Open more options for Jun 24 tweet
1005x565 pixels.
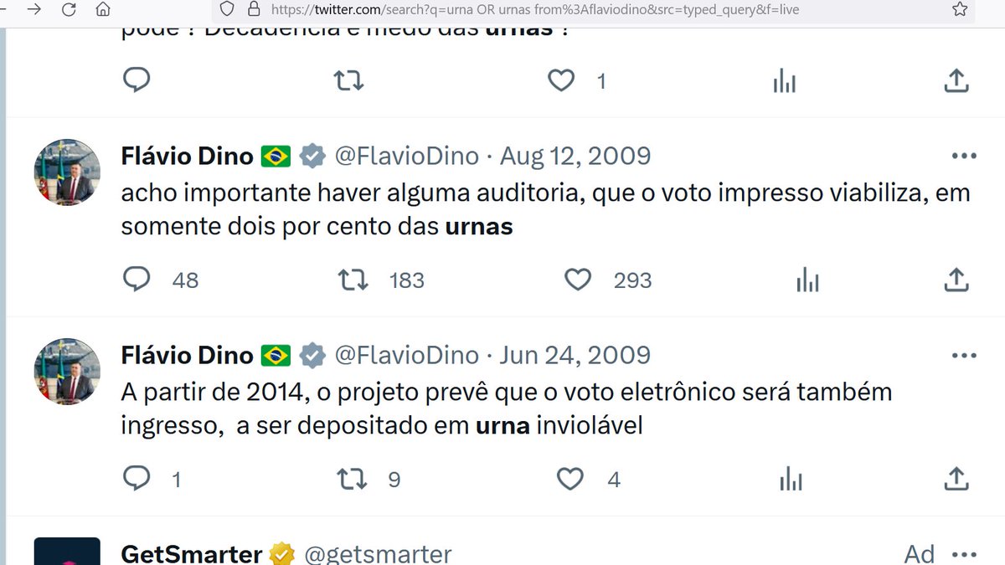click(964, 356)
